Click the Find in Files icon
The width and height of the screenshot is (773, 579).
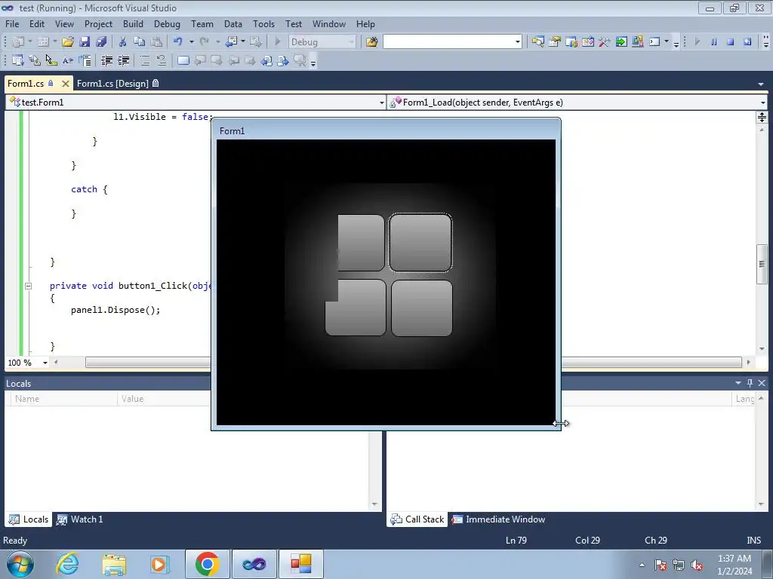point(371,42)
